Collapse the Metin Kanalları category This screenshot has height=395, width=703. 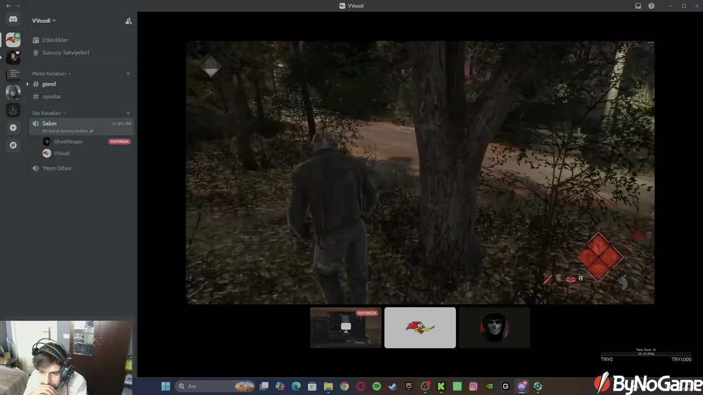pyautogui.click(x=52, y=74)
